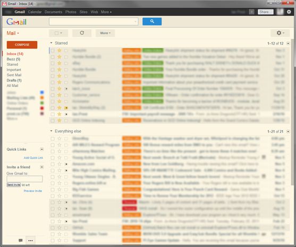Click the COMPOSE button

22,45
